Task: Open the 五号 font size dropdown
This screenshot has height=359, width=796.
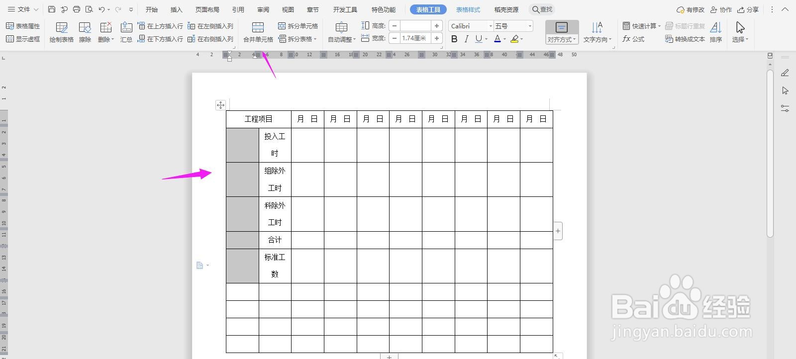Action: (x=530, y=26)
